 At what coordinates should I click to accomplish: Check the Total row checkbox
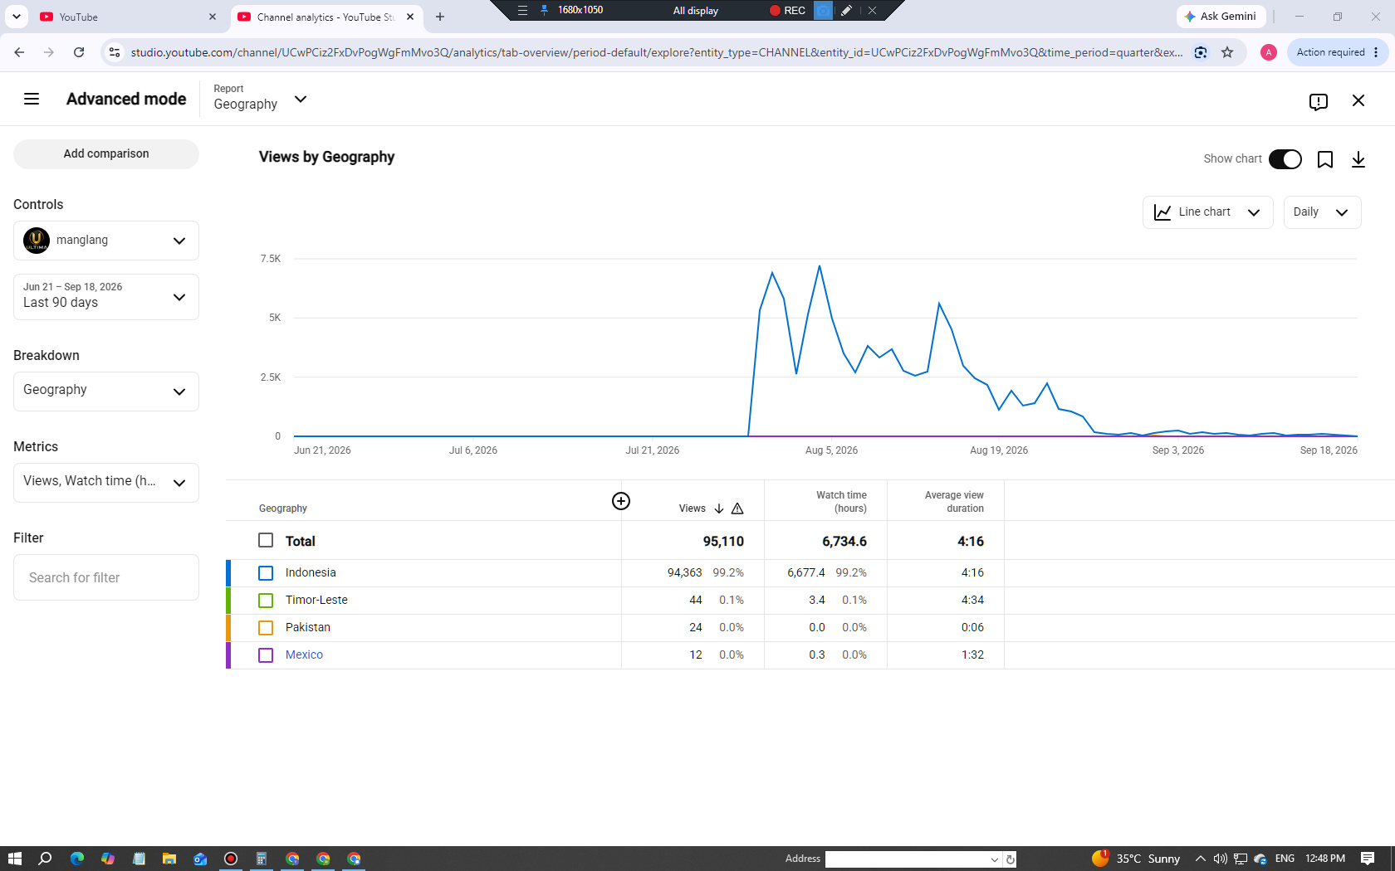point(266,540)
